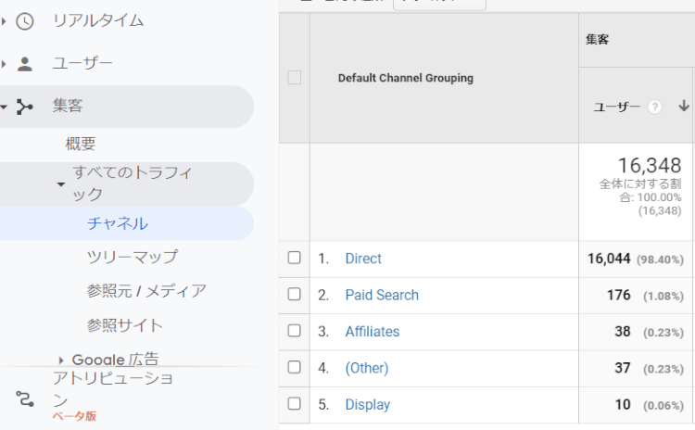Expand the リアルタイム section arrow
The height and width of the screenshot is (430, 695).
(4, 21)
